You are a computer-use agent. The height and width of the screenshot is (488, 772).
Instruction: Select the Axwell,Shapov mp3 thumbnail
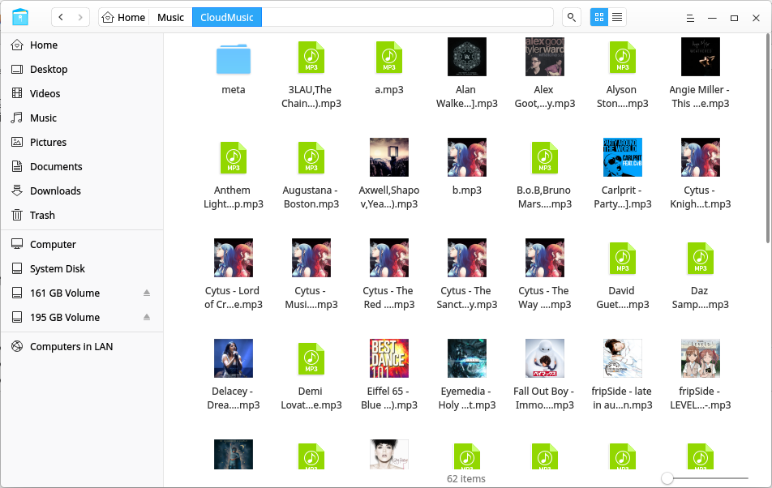389,157
